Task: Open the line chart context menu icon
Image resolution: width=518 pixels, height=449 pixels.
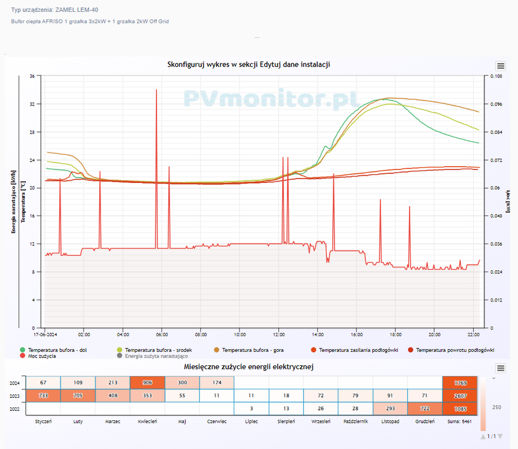Action: click(501, 66)
